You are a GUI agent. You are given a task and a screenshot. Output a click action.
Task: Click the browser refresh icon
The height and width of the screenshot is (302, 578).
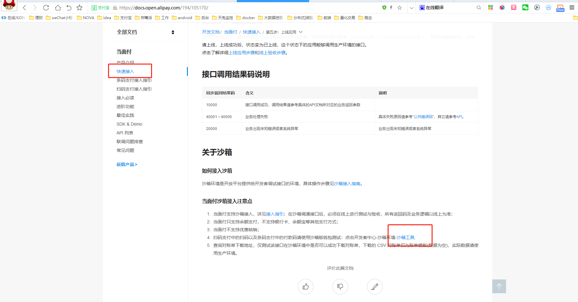tap(46, 8)
